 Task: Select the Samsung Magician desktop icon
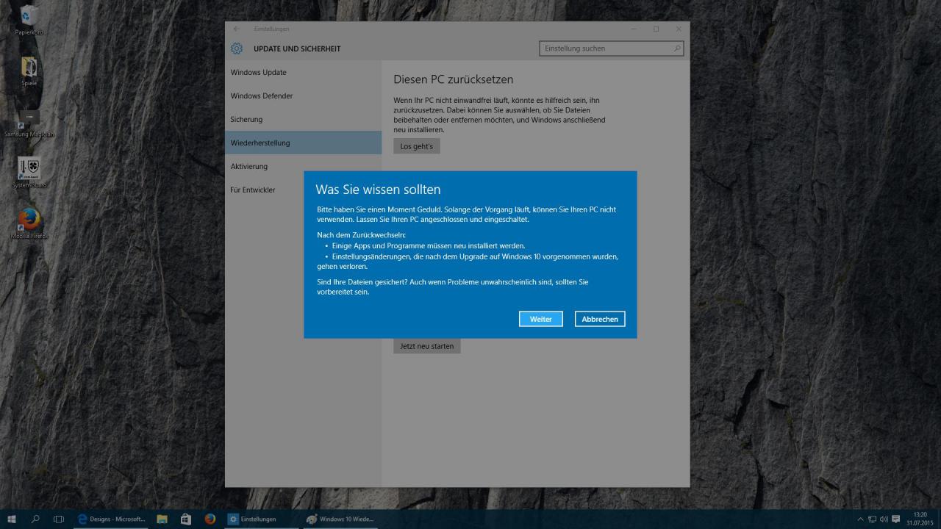(29, 123)
